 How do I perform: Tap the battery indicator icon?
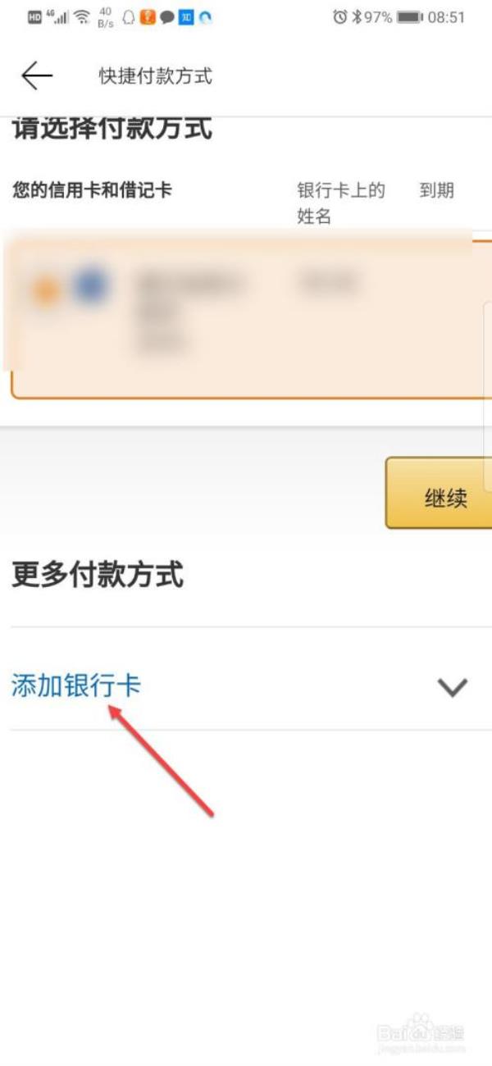tap(410, 16)
